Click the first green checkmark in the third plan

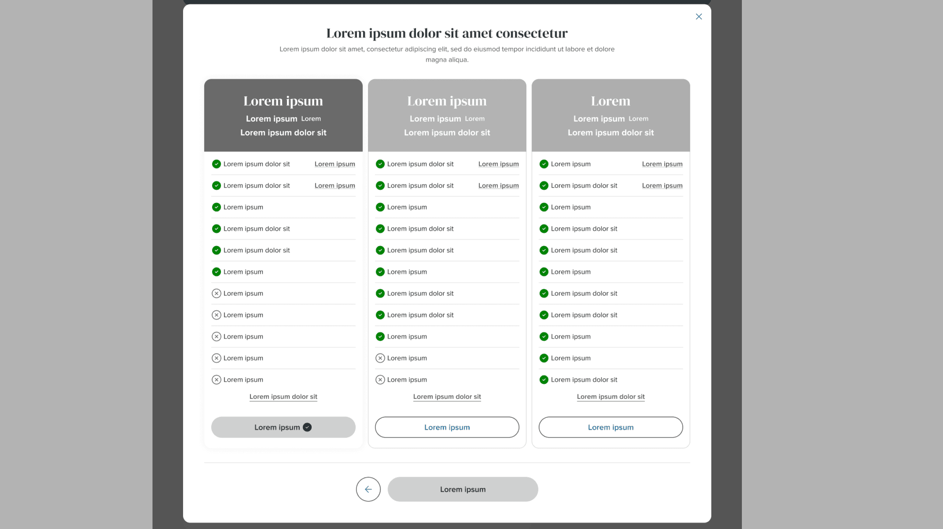pyautogui.click(x=544, y=164)
